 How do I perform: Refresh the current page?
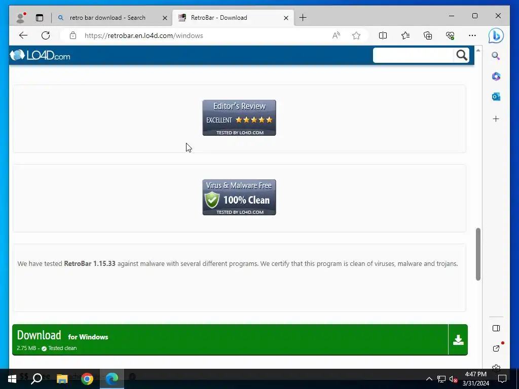click(46, 35)
